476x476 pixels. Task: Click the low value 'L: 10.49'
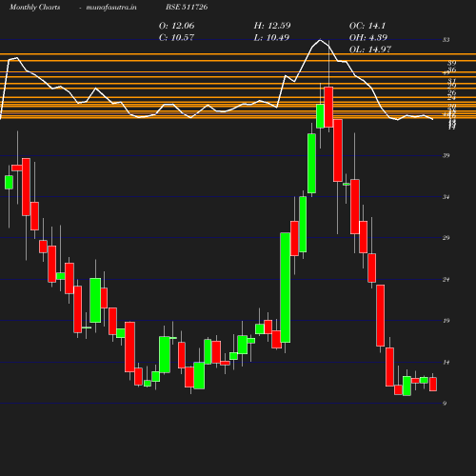(x=271, y=38)
